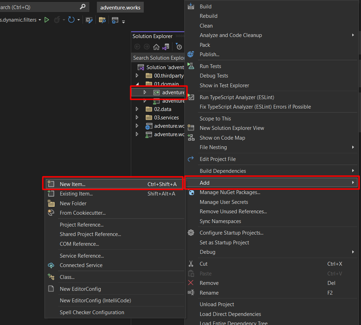Click the Search Solution Explorer input field
Screen dimensions: 361x325
point(158,58)
